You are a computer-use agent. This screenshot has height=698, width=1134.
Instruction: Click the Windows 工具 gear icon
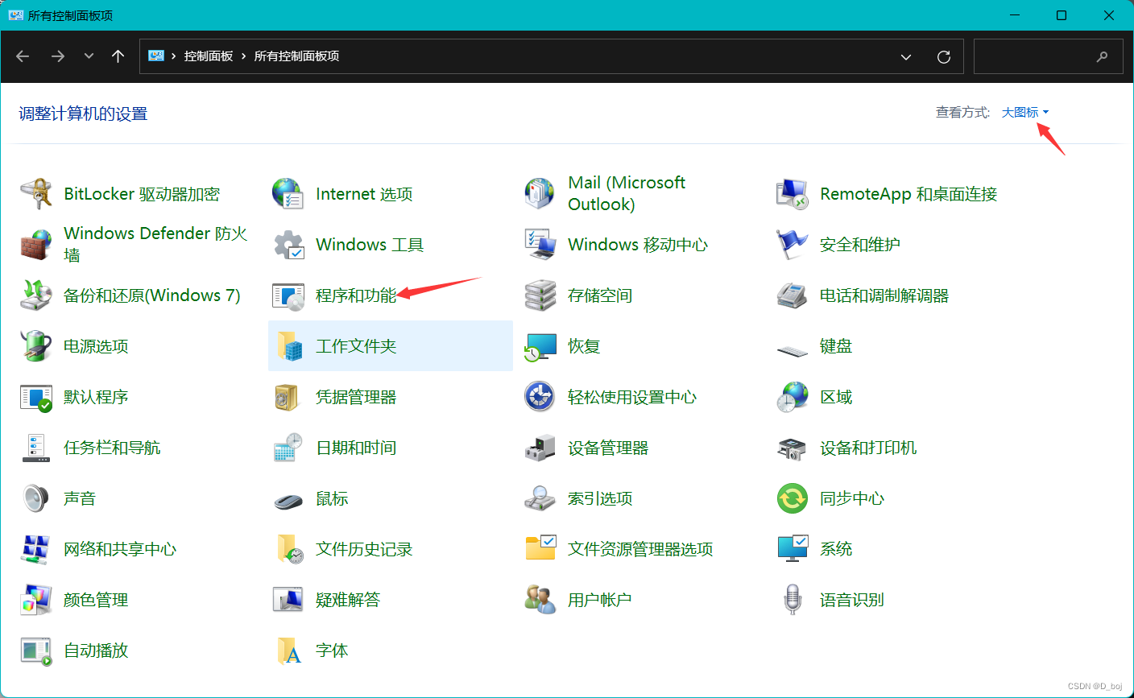click(x=288, y=245)
